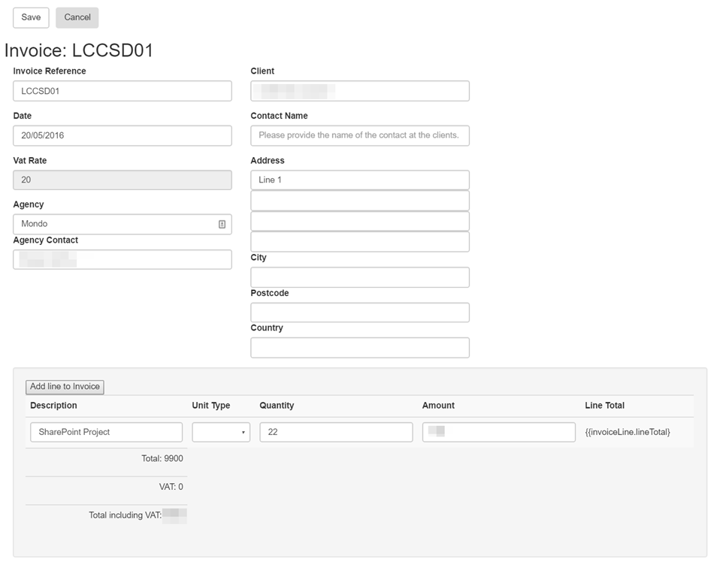Enter the Contact Name field

click(x=359, y=136)
